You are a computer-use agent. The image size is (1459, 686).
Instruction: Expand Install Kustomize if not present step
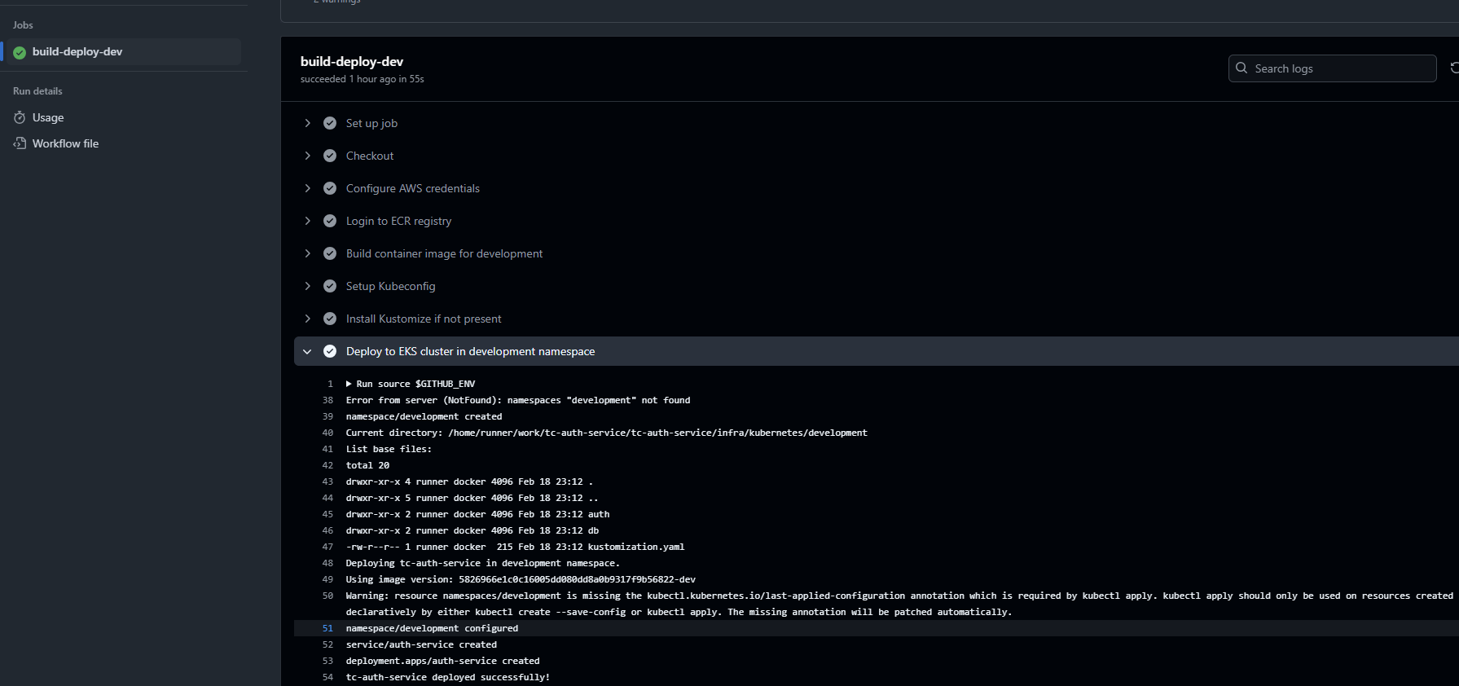[307, 319]
